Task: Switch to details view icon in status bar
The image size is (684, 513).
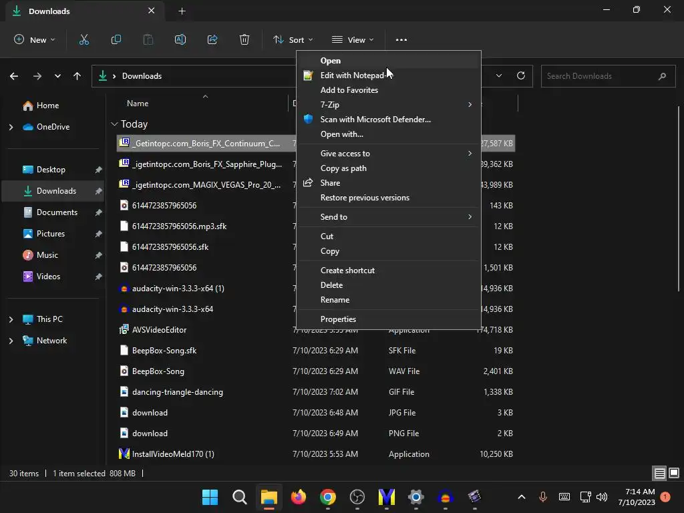Action: [x=659, y=473]
